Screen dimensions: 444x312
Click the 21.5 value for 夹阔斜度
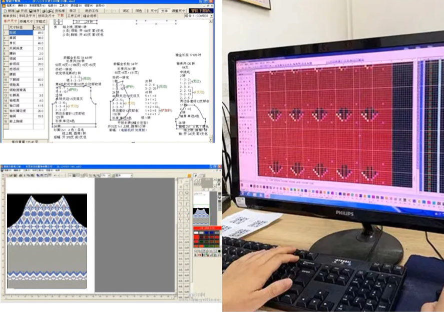tap(39, 48)
